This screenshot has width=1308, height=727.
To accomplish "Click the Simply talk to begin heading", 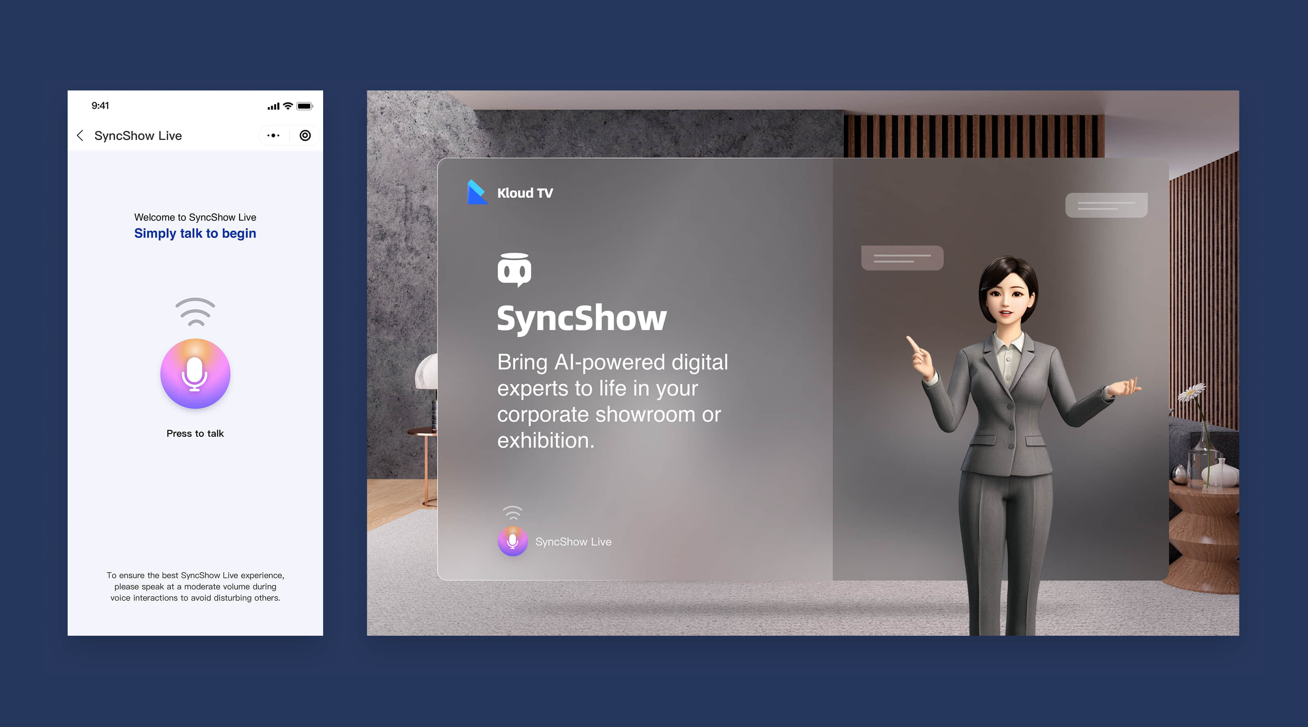I will [x=195, y=234].
